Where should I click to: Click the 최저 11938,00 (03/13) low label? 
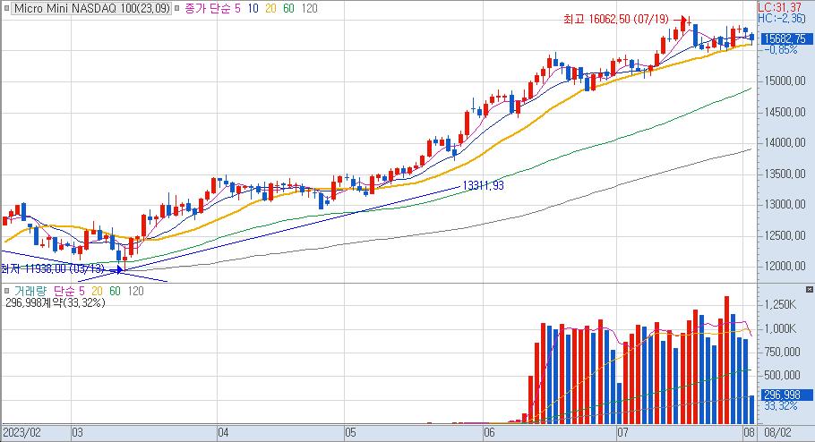52,269
